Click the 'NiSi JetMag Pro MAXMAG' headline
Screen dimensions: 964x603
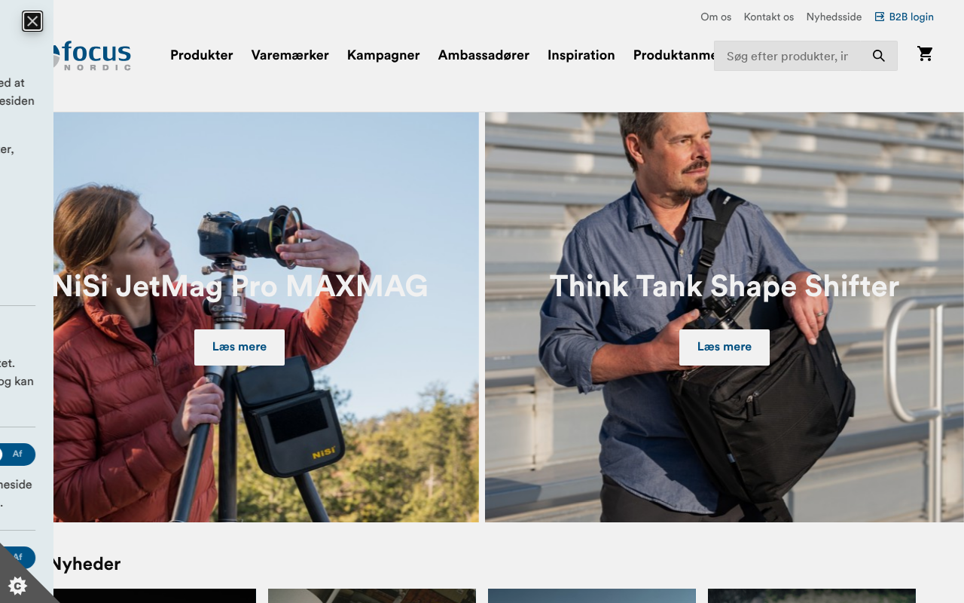(x=240, y=286)
